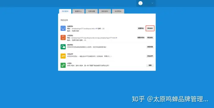Switch to the 关闭网站 tab

(118, 11)
